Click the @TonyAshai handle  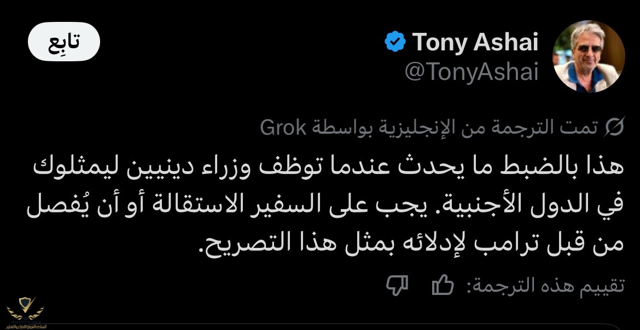[x=472, y=72]
